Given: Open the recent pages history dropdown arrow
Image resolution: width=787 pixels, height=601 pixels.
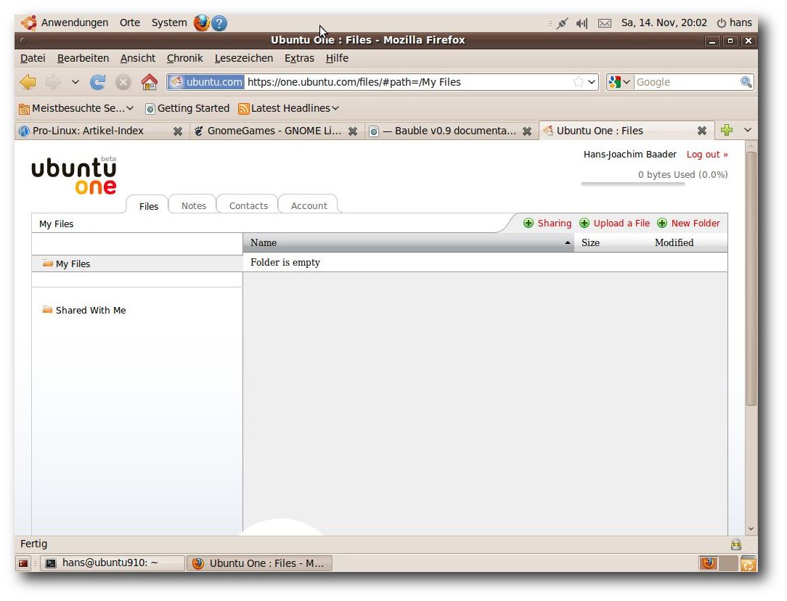Looking at the screenshot, I should 76,82.
